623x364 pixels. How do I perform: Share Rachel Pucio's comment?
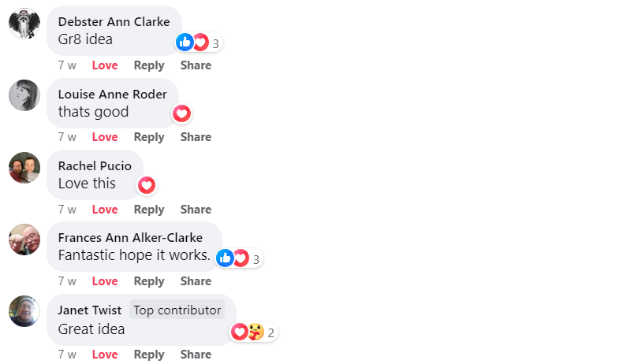(196, 210)
